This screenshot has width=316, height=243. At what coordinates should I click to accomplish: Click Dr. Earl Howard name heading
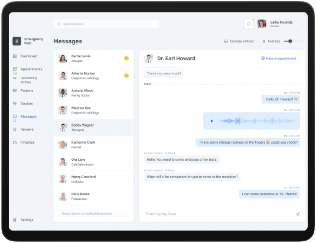(176, 59)
